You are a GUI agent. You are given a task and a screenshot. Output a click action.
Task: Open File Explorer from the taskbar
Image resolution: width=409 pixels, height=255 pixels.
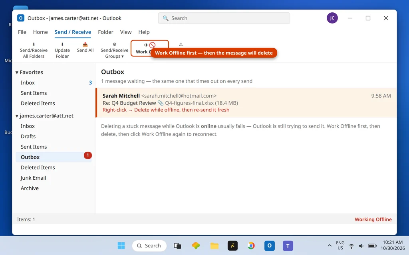pos(214,245)
